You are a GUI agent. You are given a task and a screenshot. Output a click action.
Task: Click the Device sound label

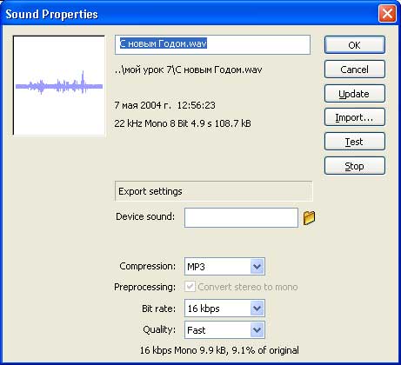tap(145, 216)
